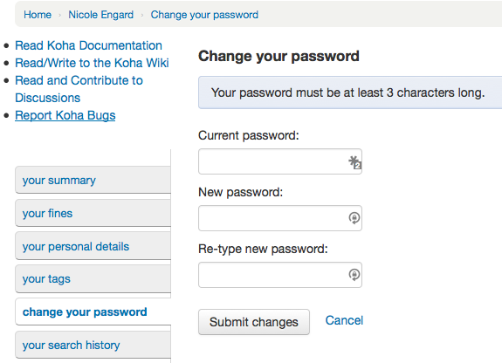This screenshot has width=502, height=363.
Task: Select your personal details tab
Action: click(x=93, y=246)
